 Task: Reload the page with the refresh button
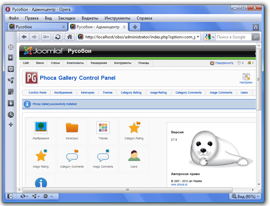coord(58,37)
